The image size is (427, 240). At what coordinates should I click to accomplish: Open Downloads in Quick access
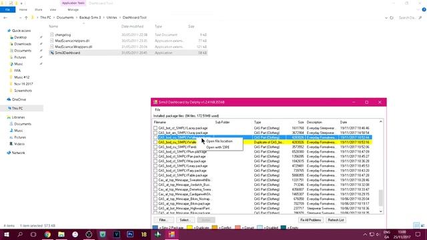click(23, 44)
